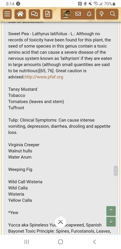View notifications bell

coord(89,14)
